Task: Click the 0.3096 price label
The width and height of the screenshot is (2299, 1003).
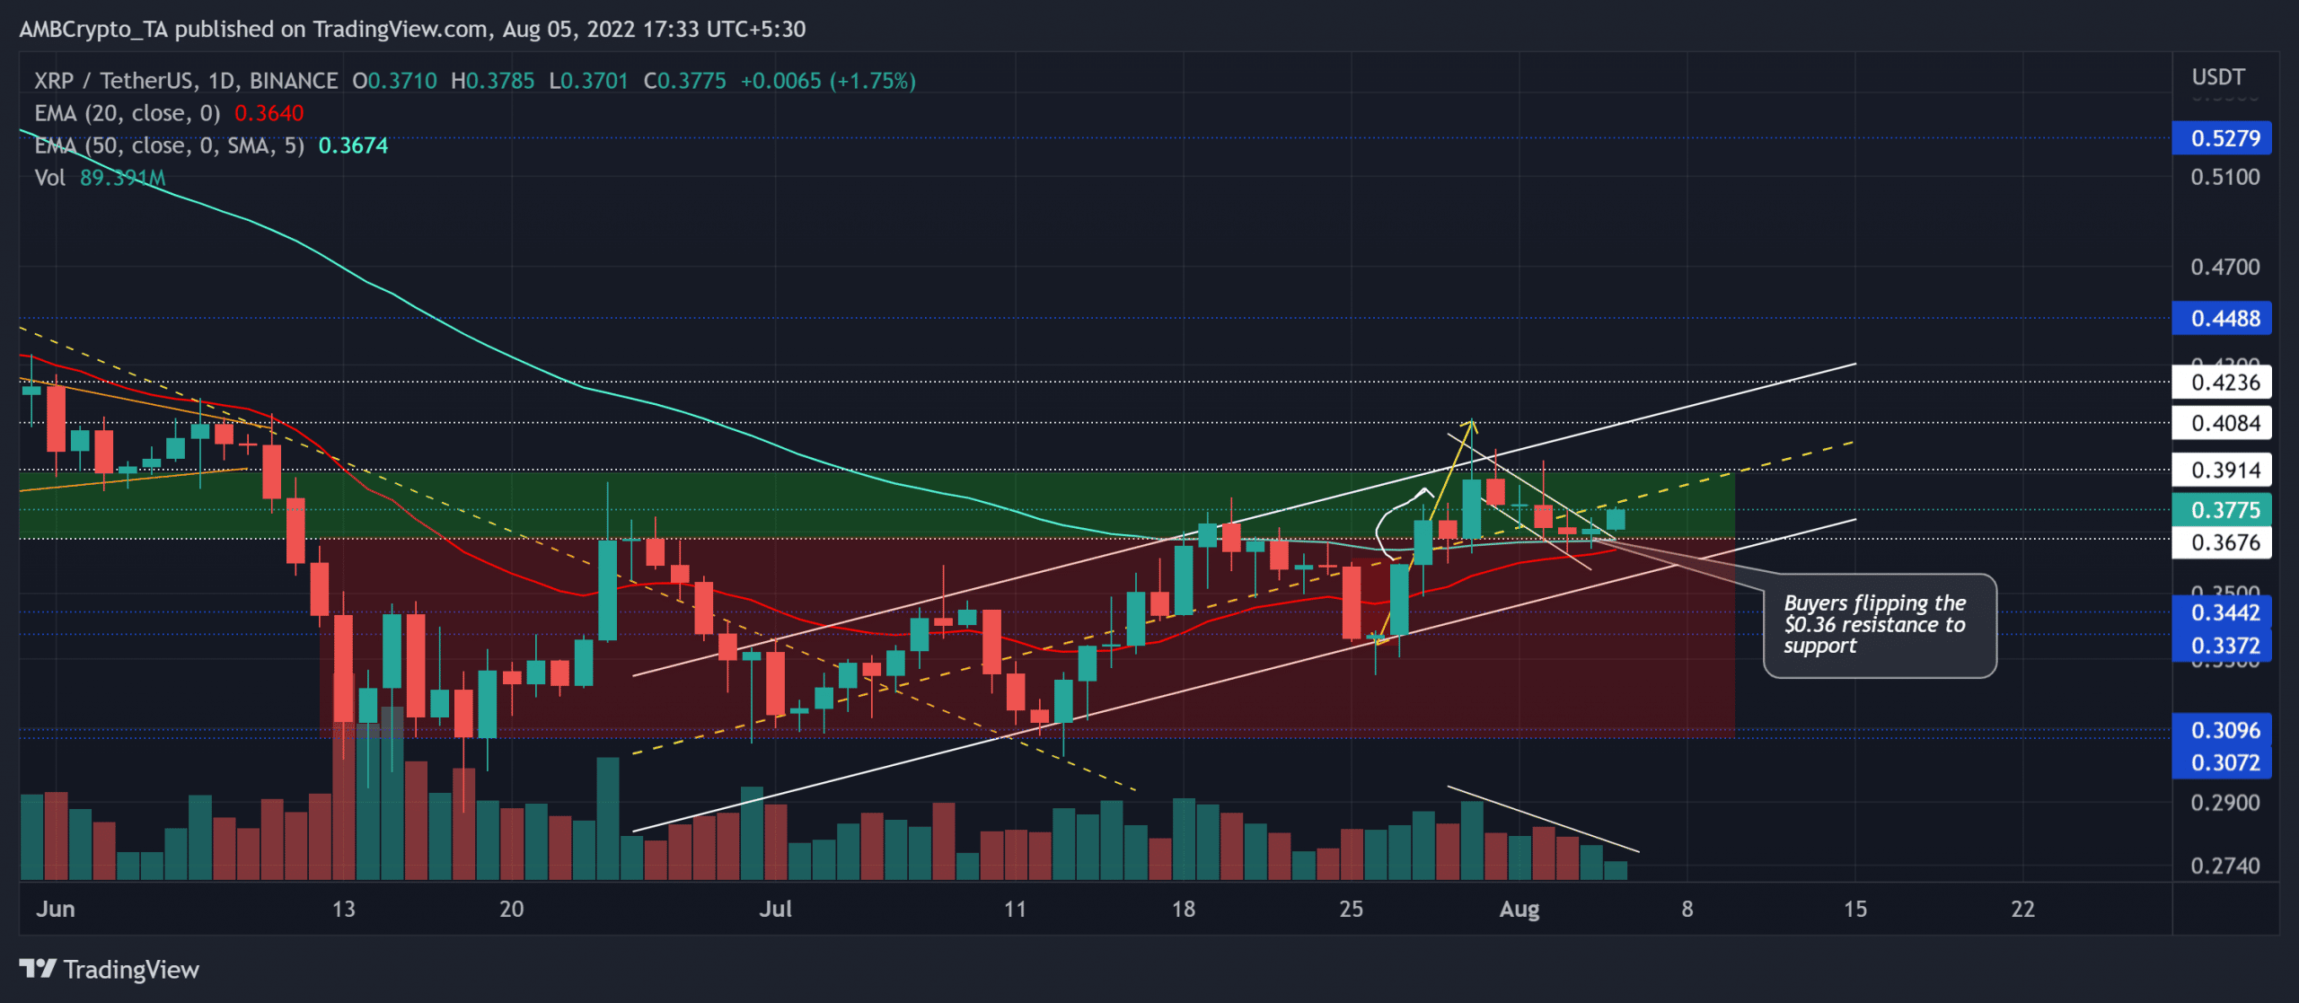Action: pos(2222,730)
